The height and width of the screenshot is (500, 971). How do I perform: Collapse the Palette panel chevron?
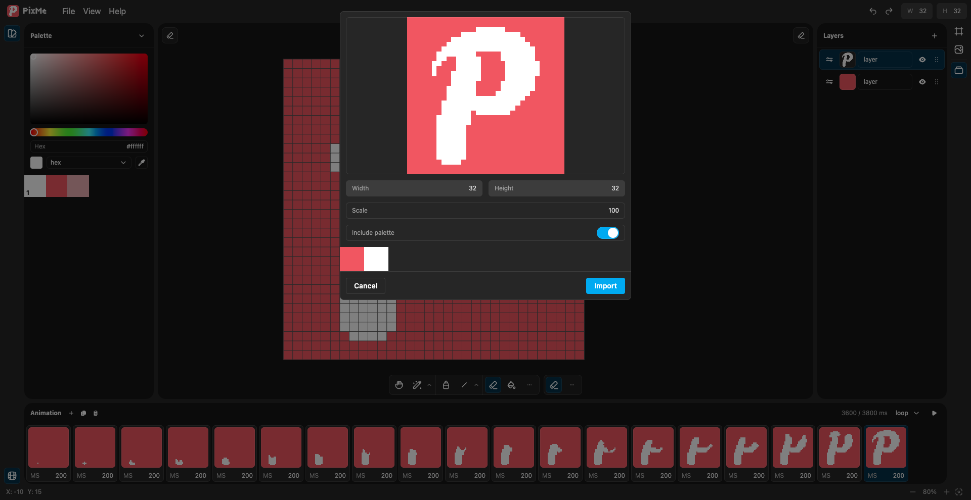pyautogui.click(x=142, y=36)
